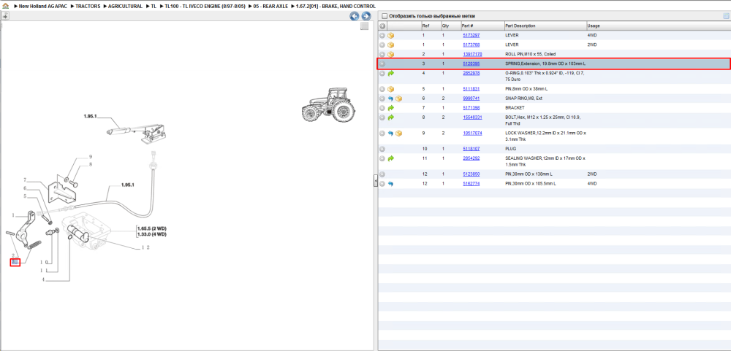Add pin 5123850 with its plus icon

pos(382,174)
